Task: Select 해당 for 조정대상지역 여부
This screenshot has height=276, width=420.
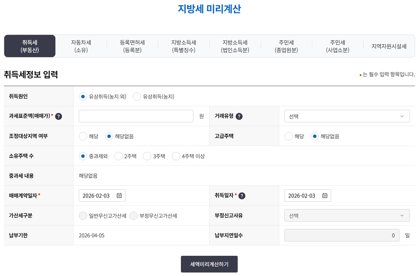Action: [83, 136]
